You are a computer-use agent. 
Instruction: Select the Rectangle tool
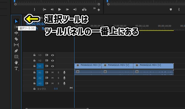tap(16, 56)
